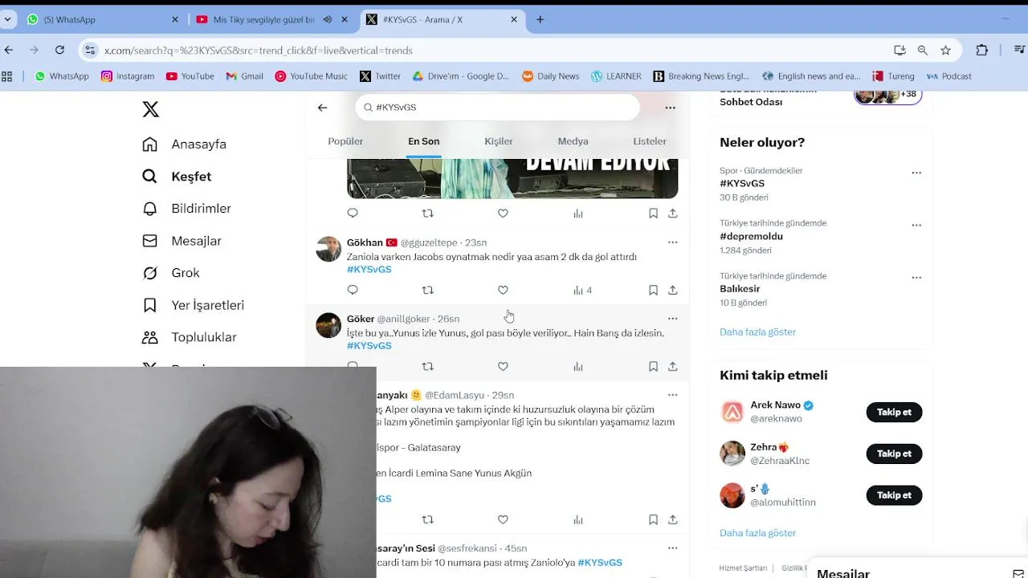
Task: Open the Instagram bookmark
Action: coord(128,76)
